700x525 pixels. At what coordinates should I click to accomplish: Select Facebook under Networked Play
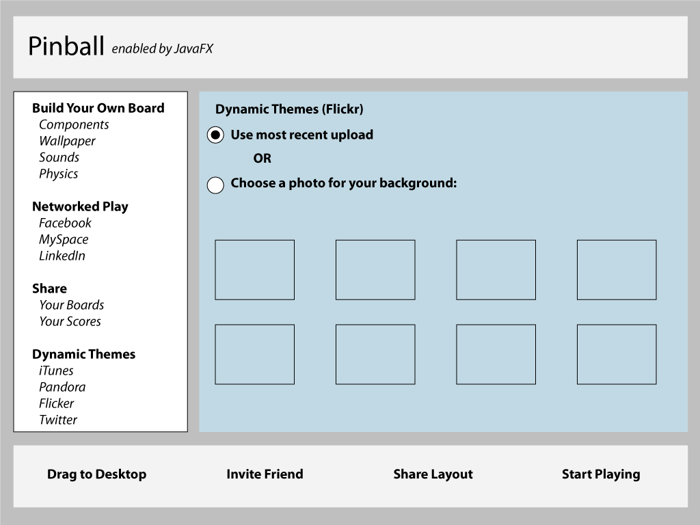pos(65,223)
